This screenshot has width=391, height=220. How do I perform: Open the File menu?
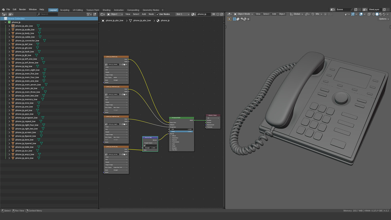coord(8,9)
